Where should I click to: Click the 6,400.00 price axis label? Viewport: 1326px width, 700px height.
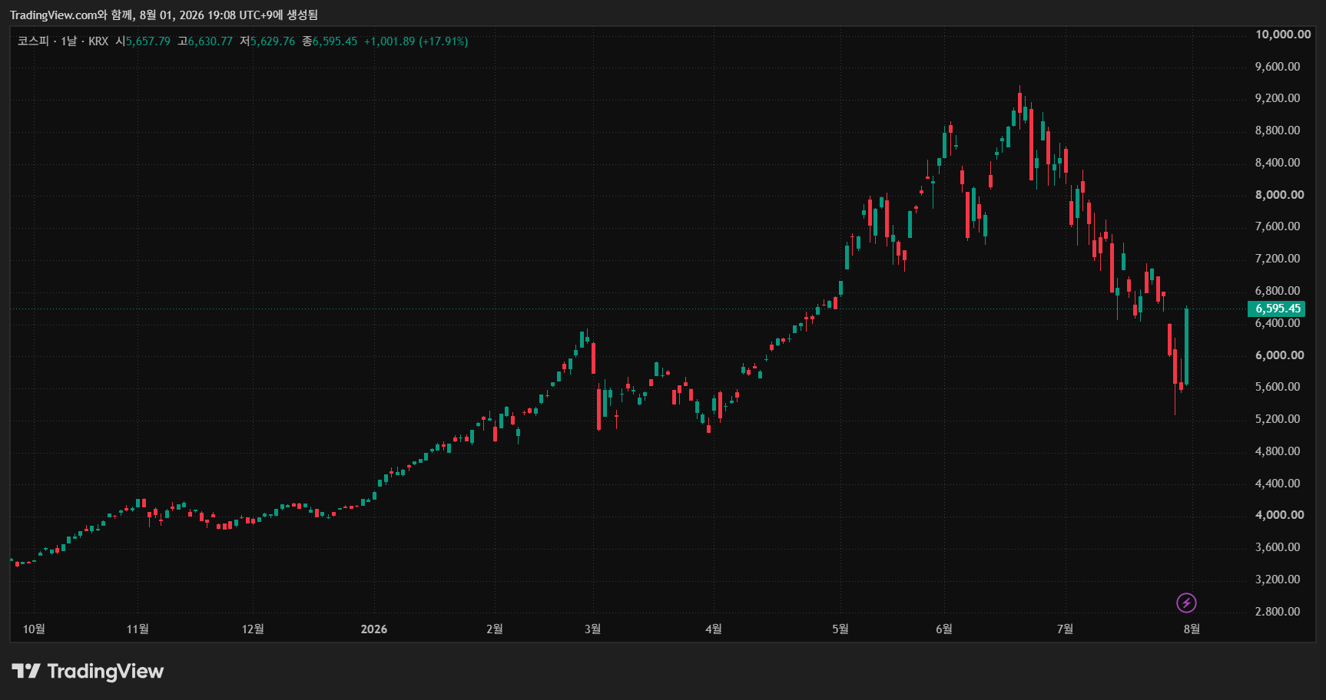[1278, 323]
